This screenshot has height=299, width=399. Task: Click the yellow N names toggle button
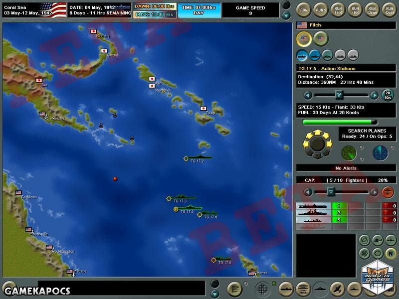click(x=391, y=254)
